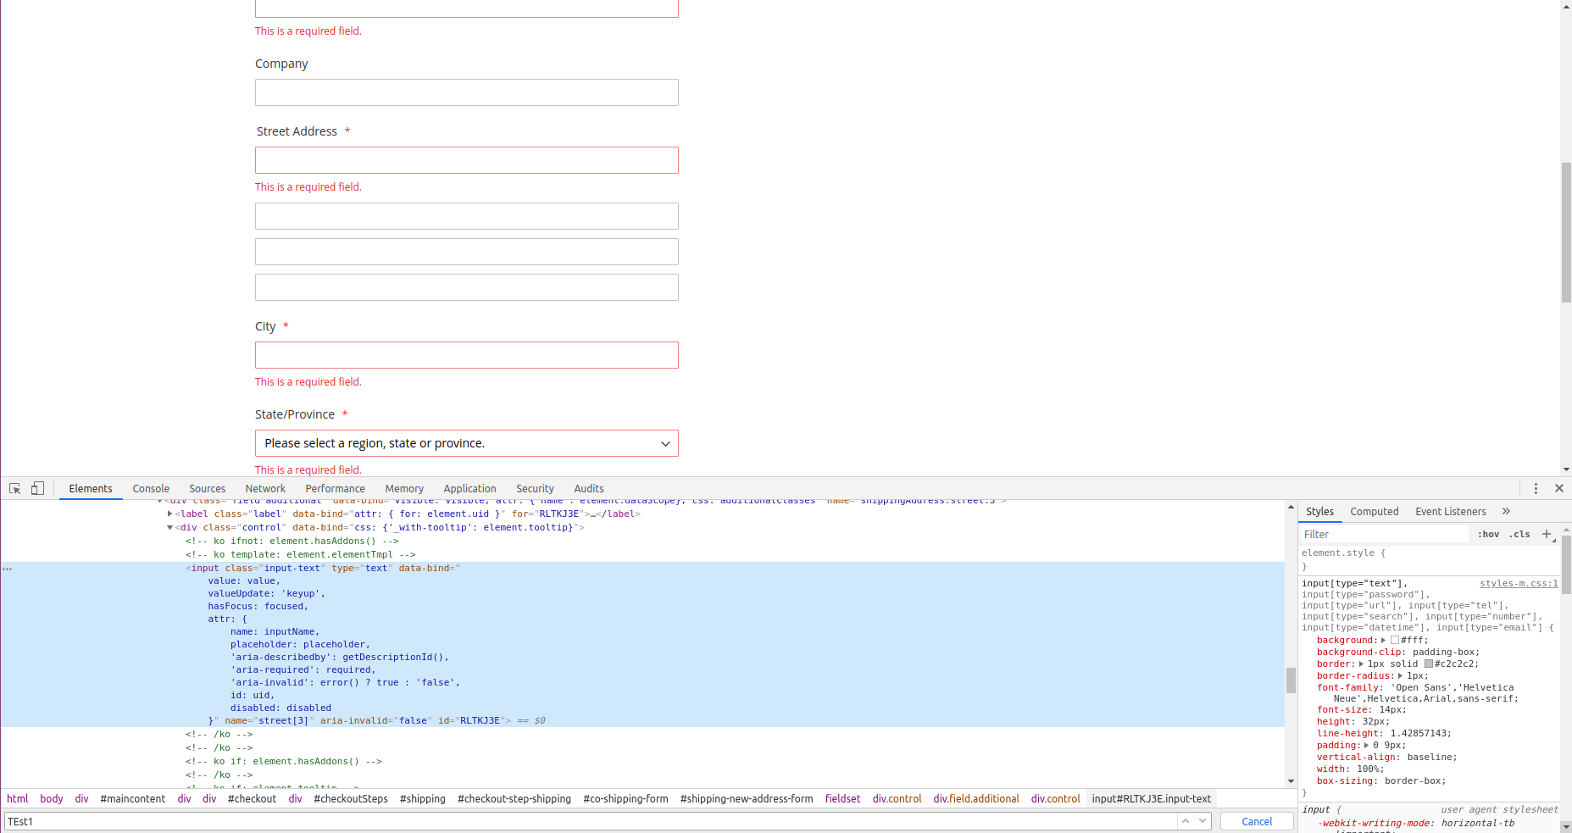1572x833 pixels.
Task: Select #co-shipping-form in the breadcrumb bar
Action: coord(625,798)
